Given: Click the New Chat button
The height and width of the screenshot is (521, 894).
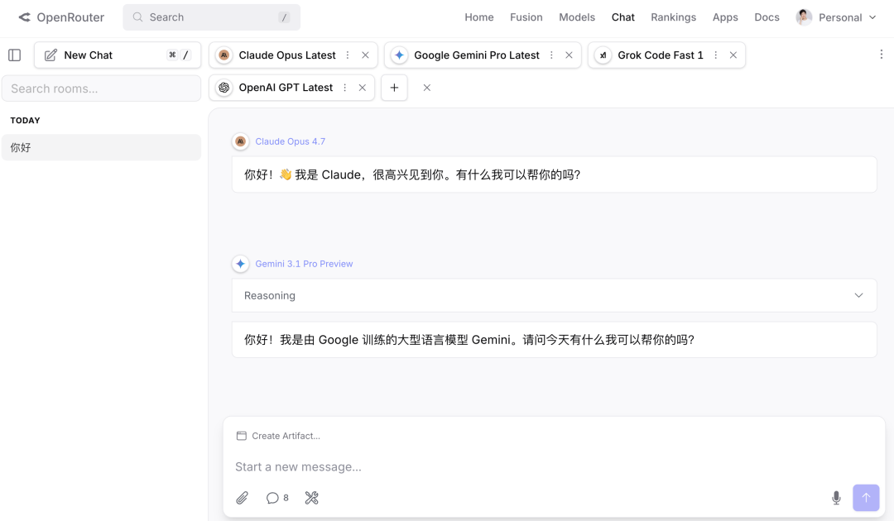Looking at the screenshot, I should pyautogui.click(x=118, y=55).
